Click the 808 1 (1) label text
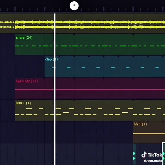The image size is (165, 165). (23, 103)
